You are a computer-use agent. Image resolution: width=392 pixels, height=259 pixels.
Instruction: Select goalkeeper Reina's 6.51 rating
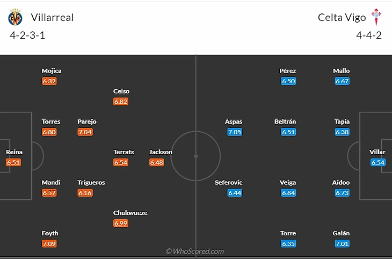[13, 162]
